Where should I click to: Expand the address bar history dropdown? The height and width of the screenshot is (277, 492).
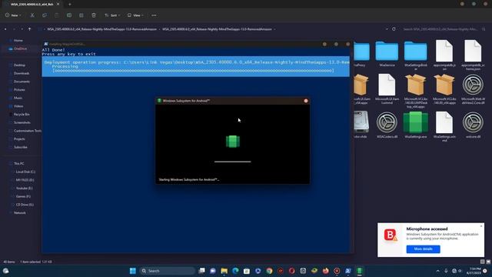pos(387,29)
